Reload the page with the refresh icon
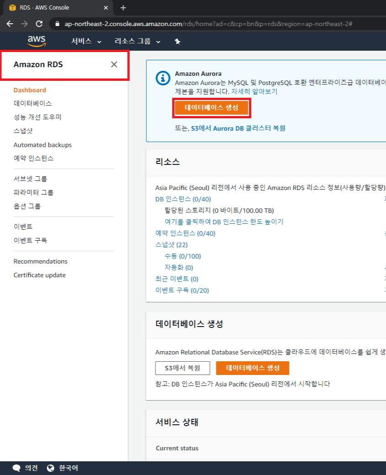The width and height of the screenshot is (386, 475). click(x=39, y=24)
